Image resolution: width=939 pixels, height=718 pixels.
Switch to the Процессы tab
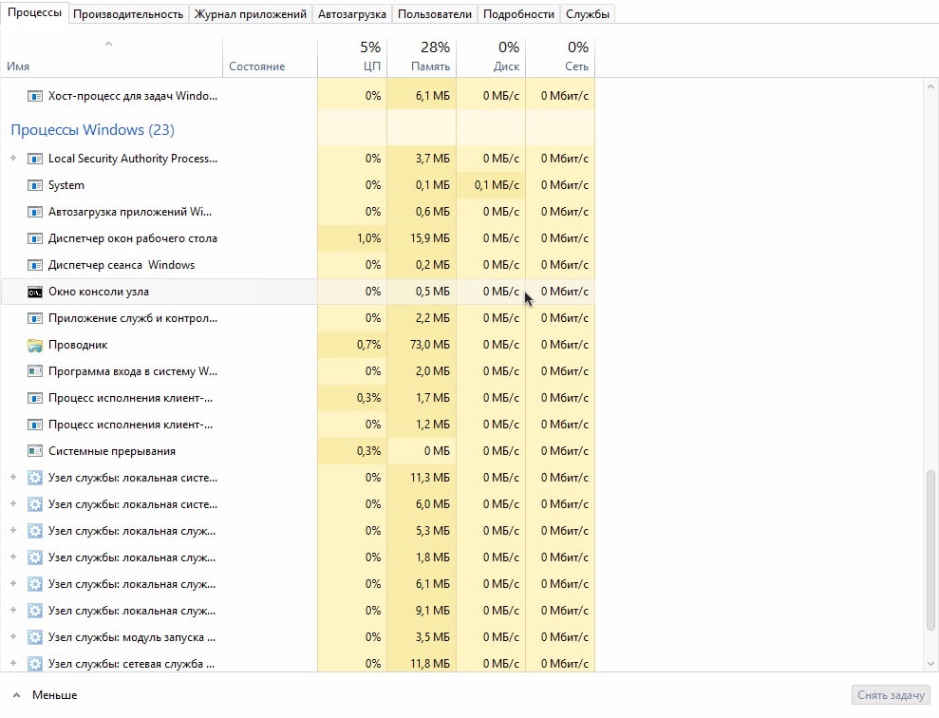[34, 12]
